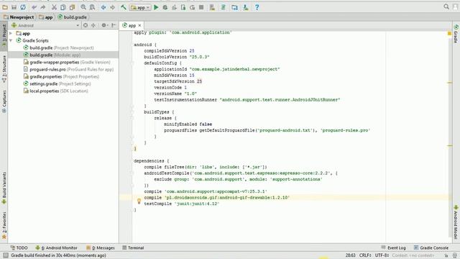Open the app run configuration dropdown
The image size is (460, 259).
click(x=140, y=7)
